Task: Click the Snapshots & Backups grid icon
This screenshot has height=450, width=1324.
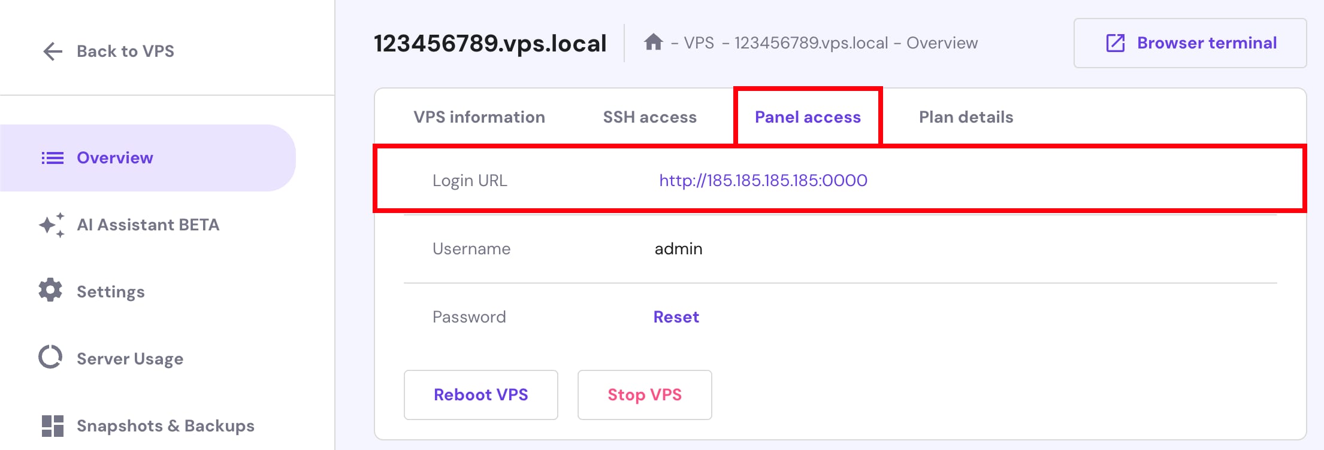Action: [52, 425]
